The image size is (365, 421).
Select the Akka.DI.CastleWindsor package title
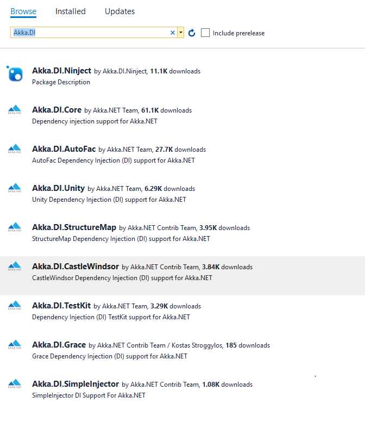click(x=75, y=267)
